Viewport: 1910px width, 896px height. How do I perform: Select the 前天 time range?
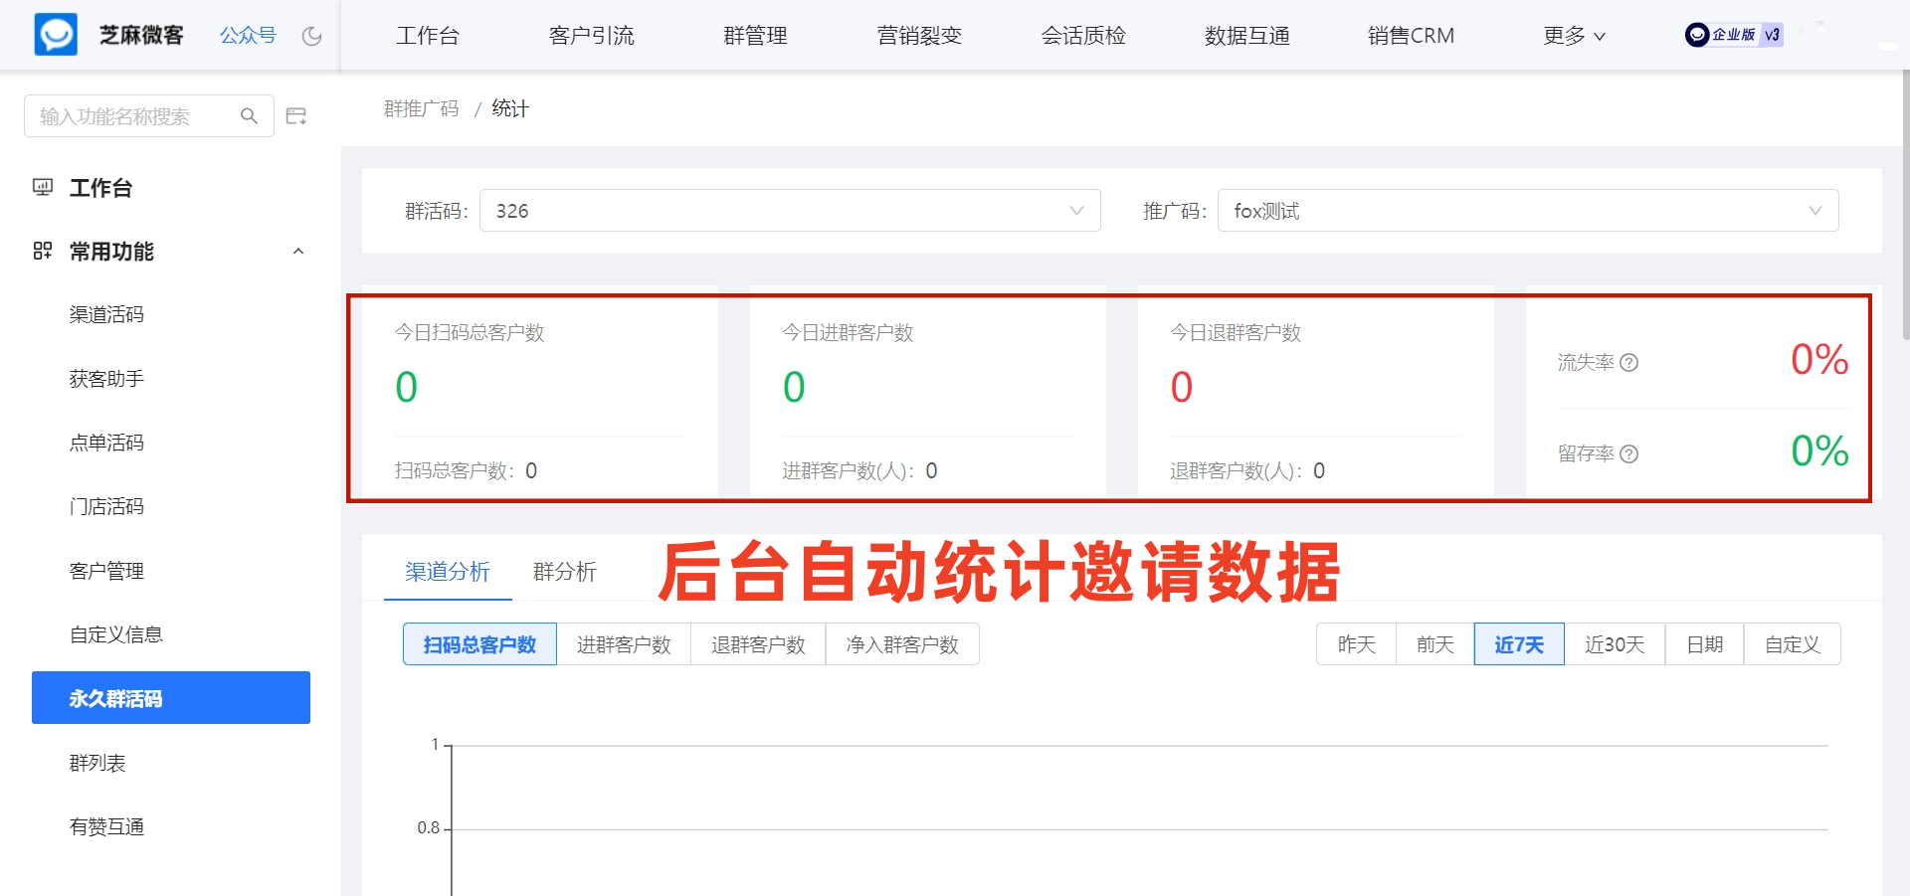1435,644
